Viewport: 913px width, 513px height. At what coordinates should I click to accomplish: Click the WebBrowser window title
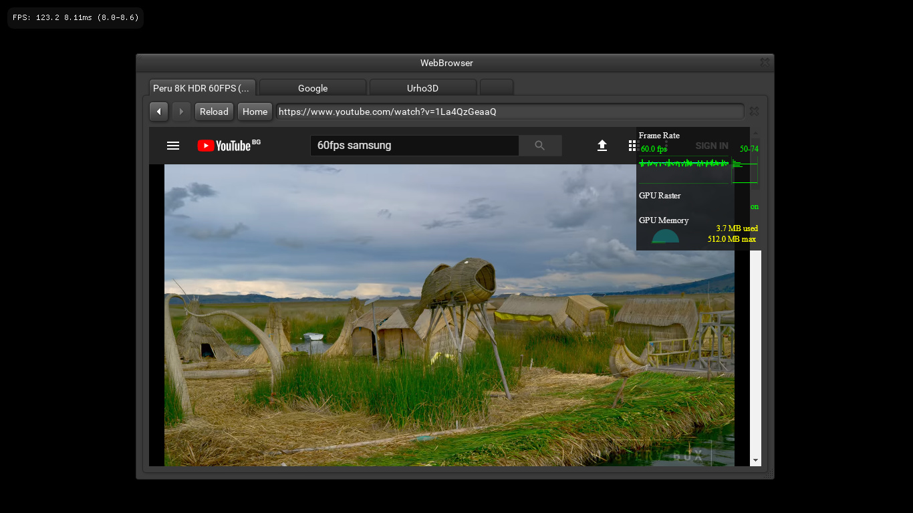click(x=446, y=63)
